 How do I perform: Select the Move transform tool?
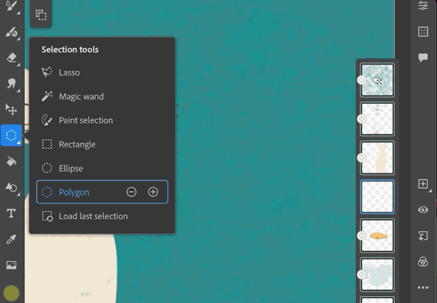click(11, 109)
